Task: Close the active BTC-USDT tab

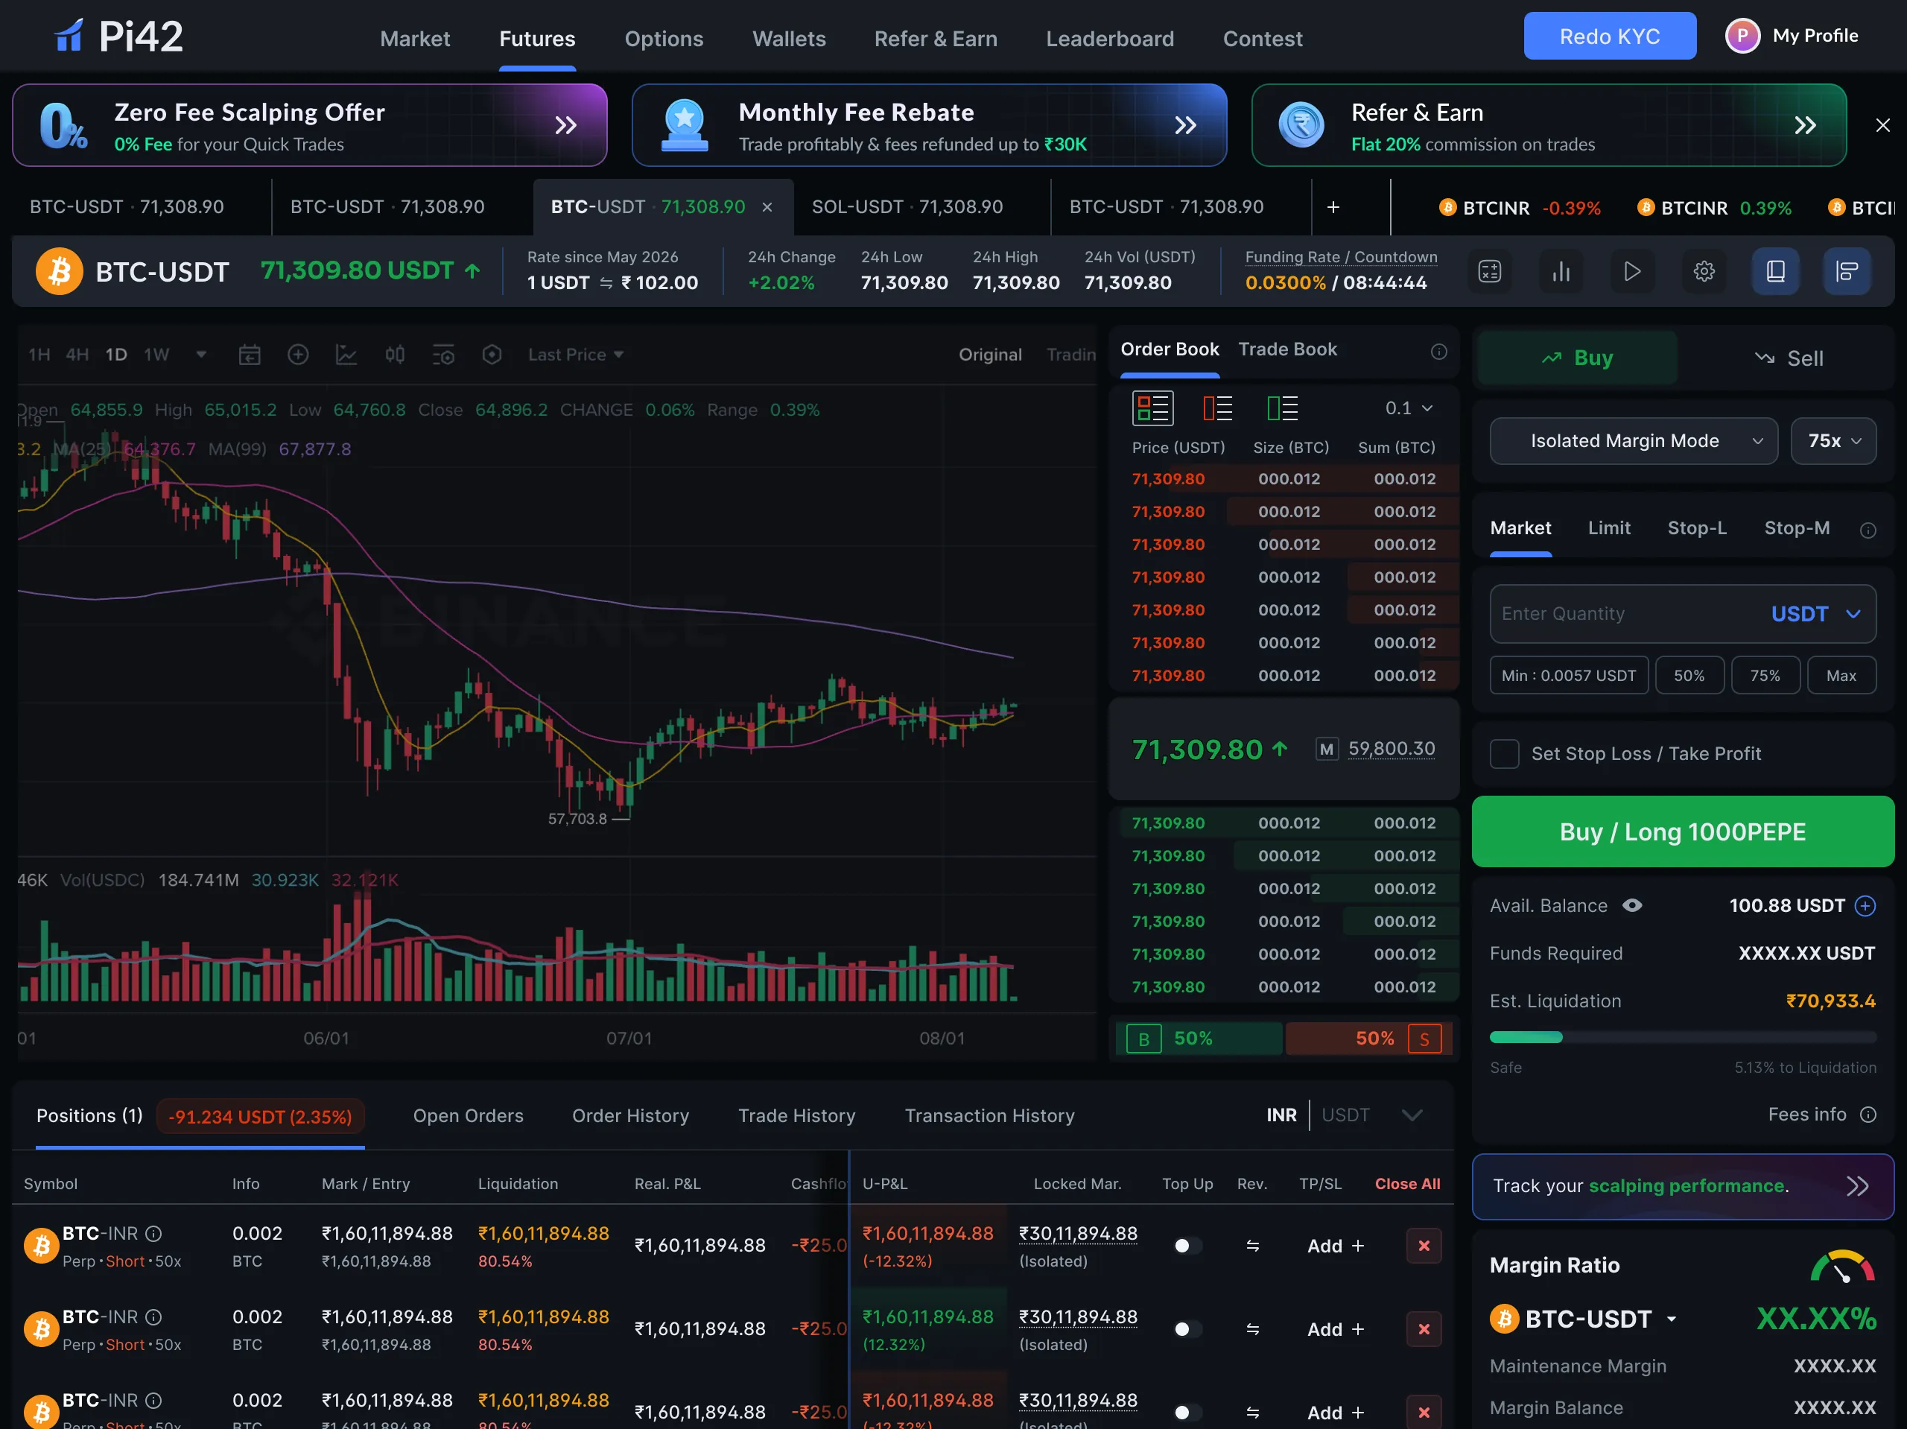Action: (767, 207)
